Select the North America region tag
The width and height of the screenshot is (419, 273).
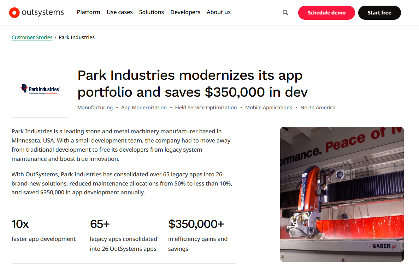tap(318, 108)
